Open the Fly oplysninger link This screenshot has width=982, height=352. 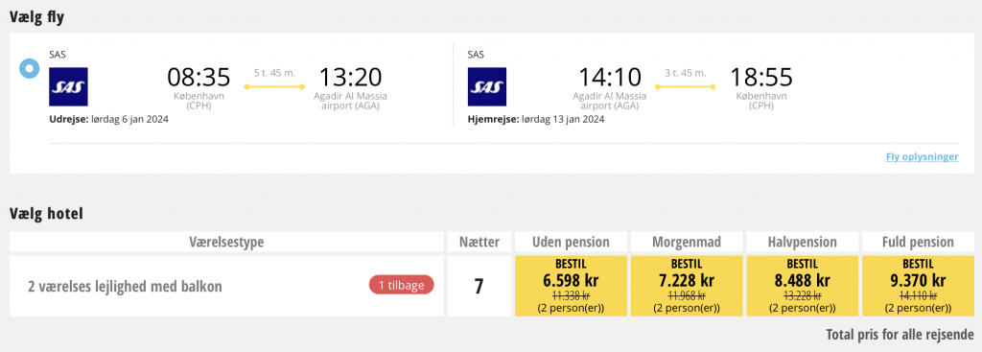(x=922, y=156)
